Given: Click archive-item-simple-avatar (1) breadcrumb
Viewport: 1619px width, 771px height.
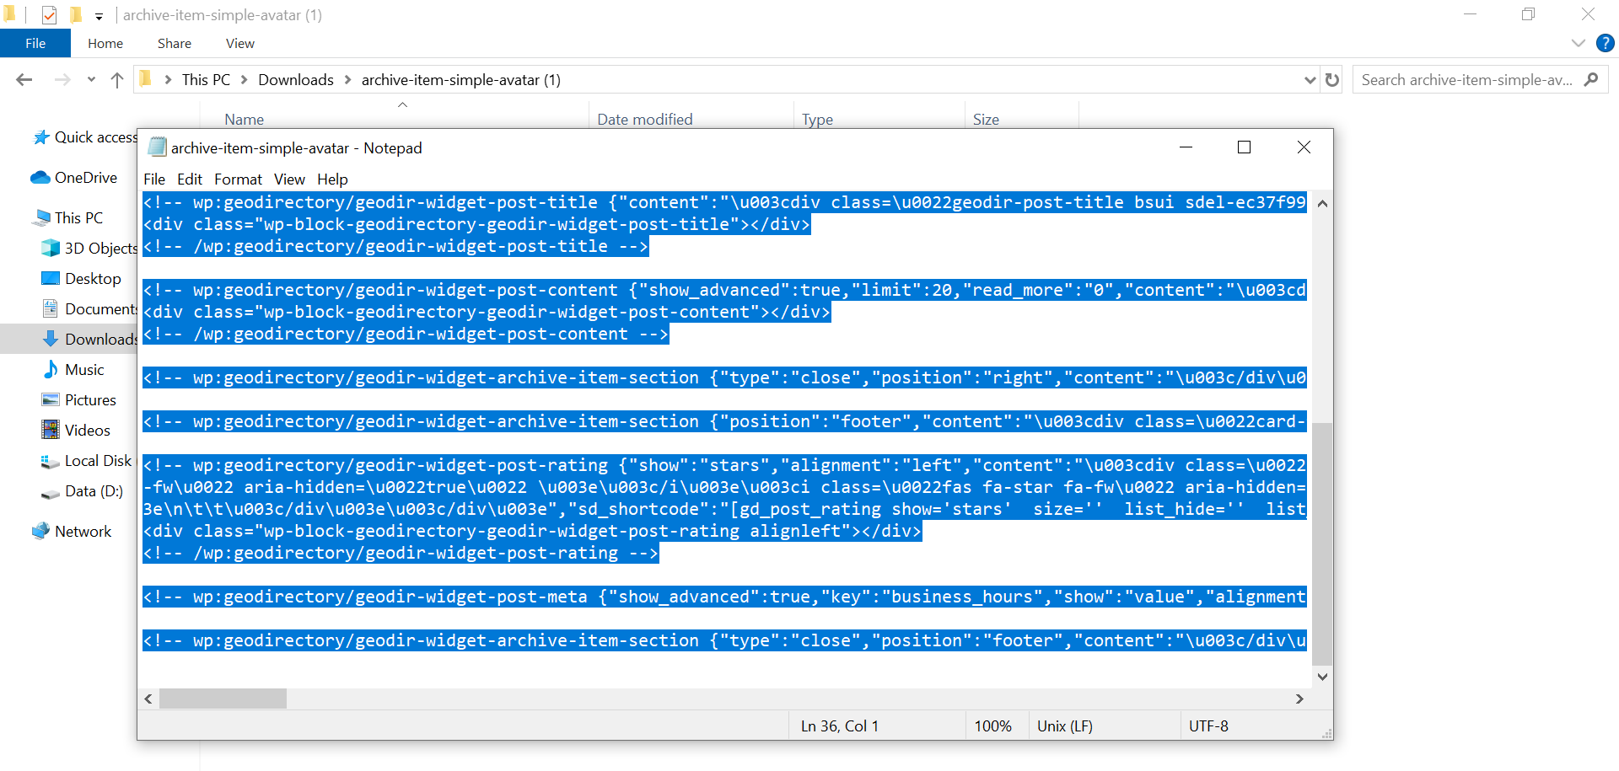Looking at the screenshot, I should pyautogui.click(x=461, y=80).
